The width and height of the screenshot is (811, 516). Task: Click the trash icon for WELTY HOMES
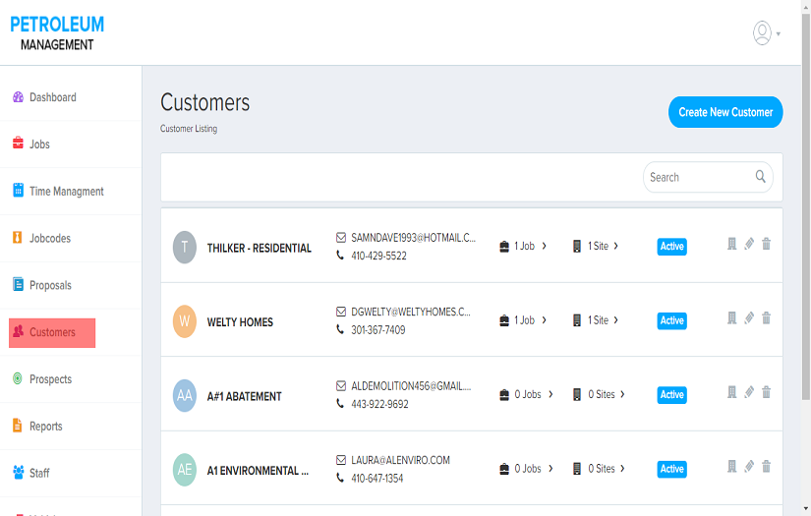767,318
